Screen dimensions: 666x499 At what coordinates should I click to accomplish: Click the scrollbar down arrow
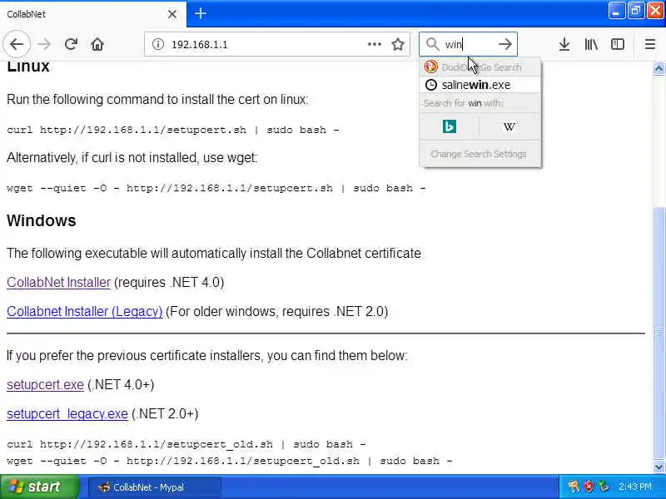659,467
